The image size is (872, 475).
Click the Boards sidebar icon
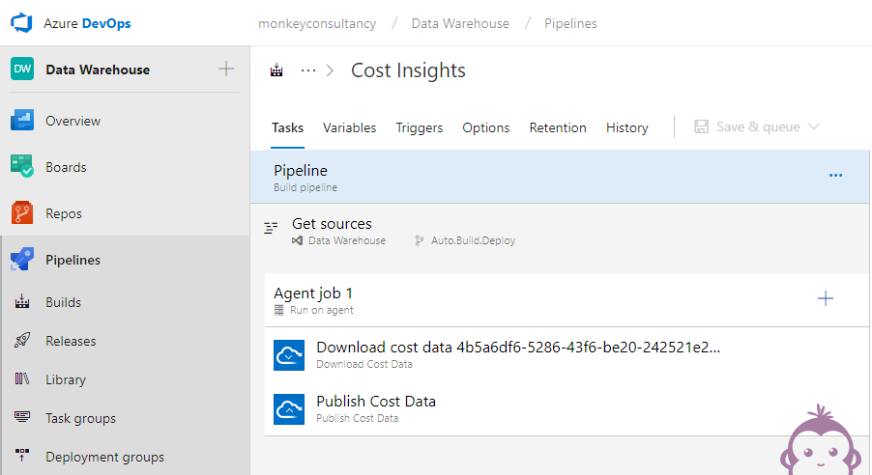pyautogui.click(x=22, y=166)
